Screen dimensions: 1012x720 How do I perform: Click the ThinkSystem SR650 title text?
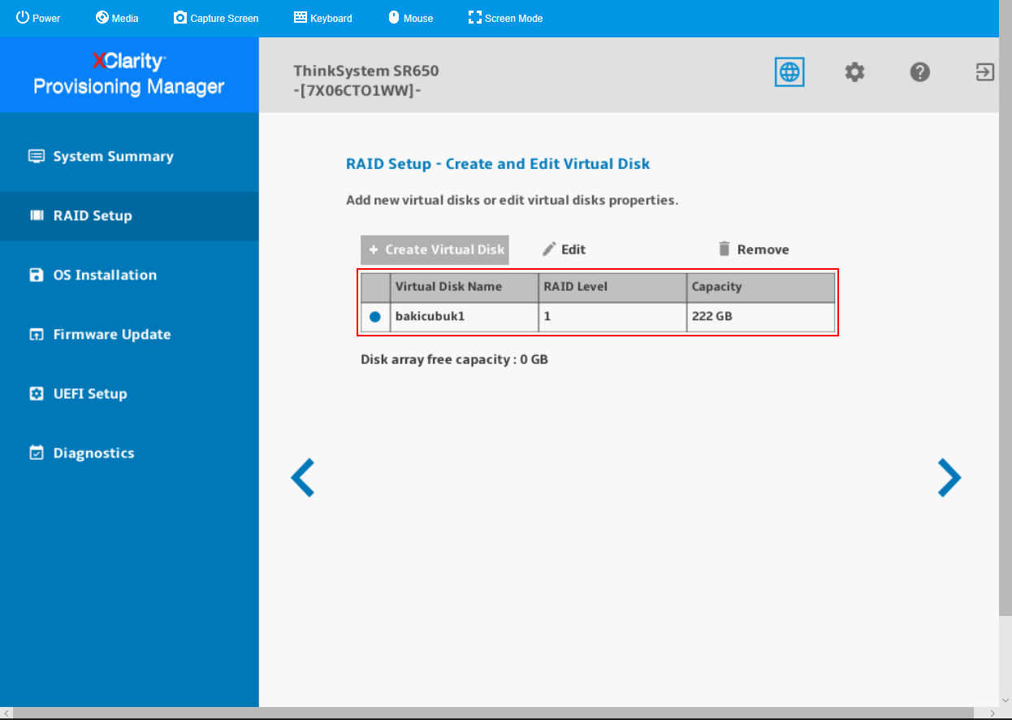(366, 71)
